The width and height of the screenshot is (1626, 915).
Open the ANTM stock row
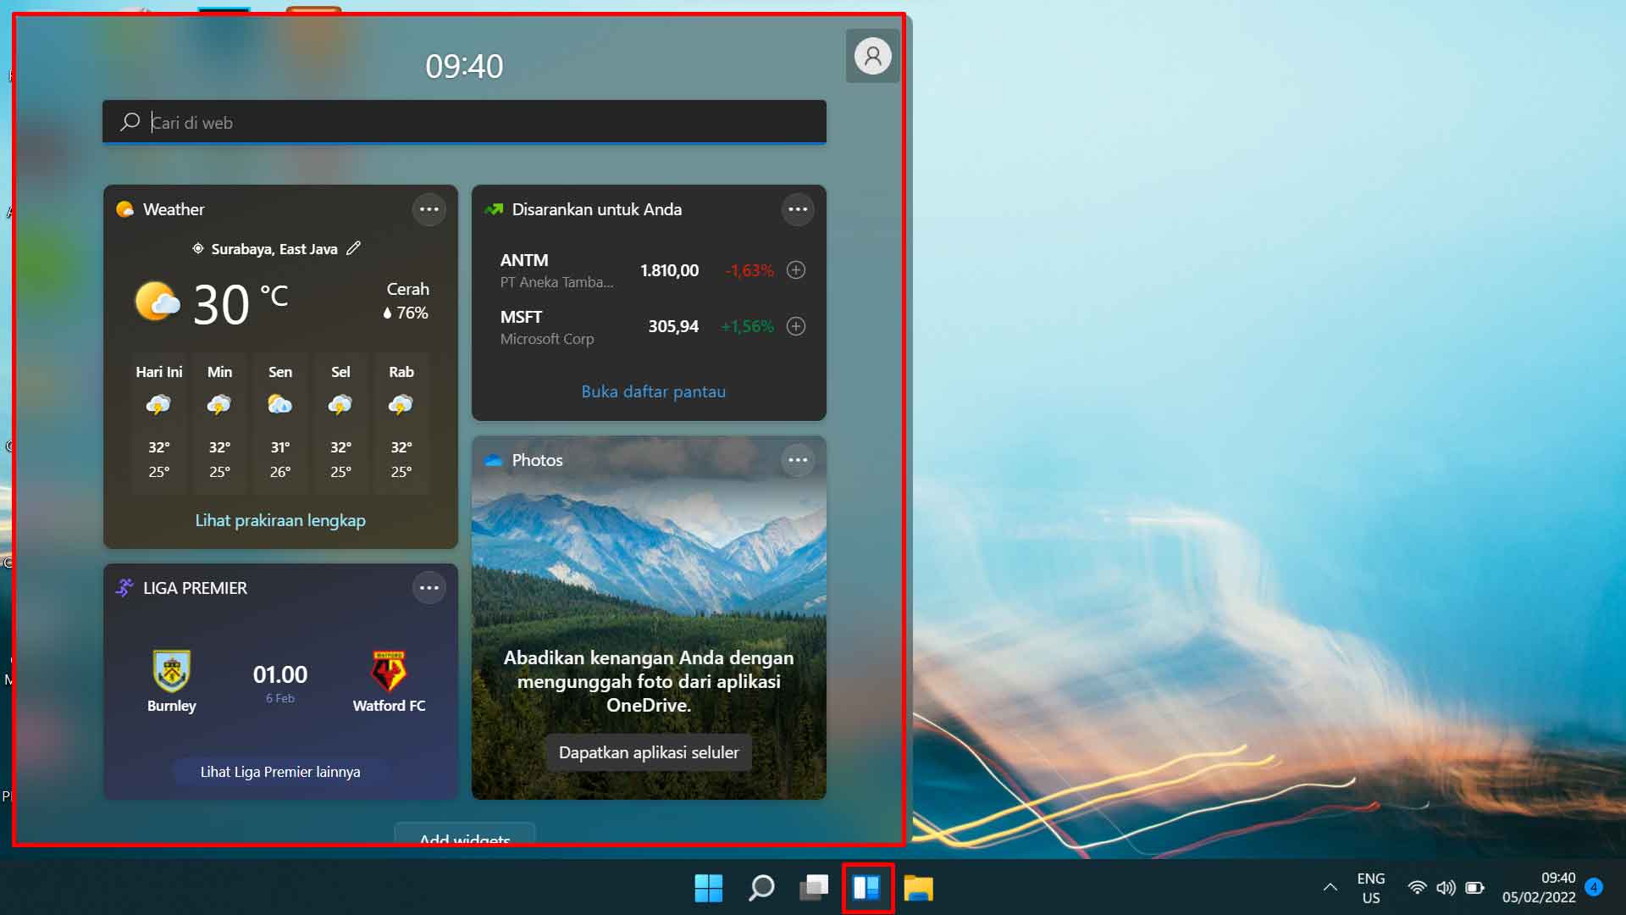tap(649, 270)
